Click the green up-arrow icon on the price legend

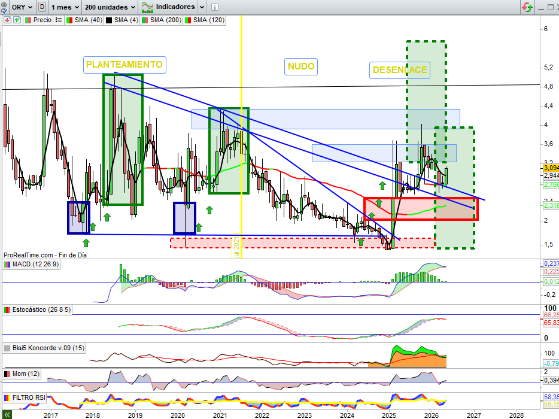(x=17, y=20)
